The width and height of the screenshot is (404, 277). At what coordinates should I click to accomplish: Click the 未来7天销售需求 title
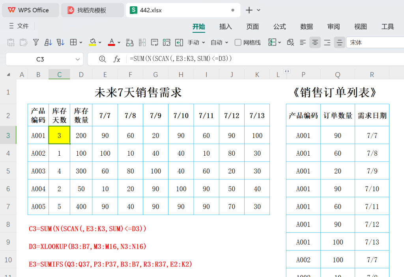[x=138, y=92]
